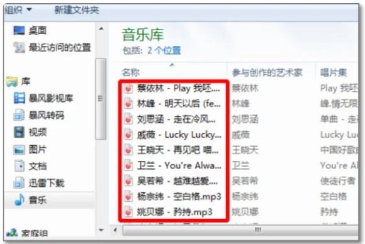Image resolution: width=365 pixels, height=244 pixels.
Task: Click the navigation pane scroll-down arrow
Action: coord(101,230)
